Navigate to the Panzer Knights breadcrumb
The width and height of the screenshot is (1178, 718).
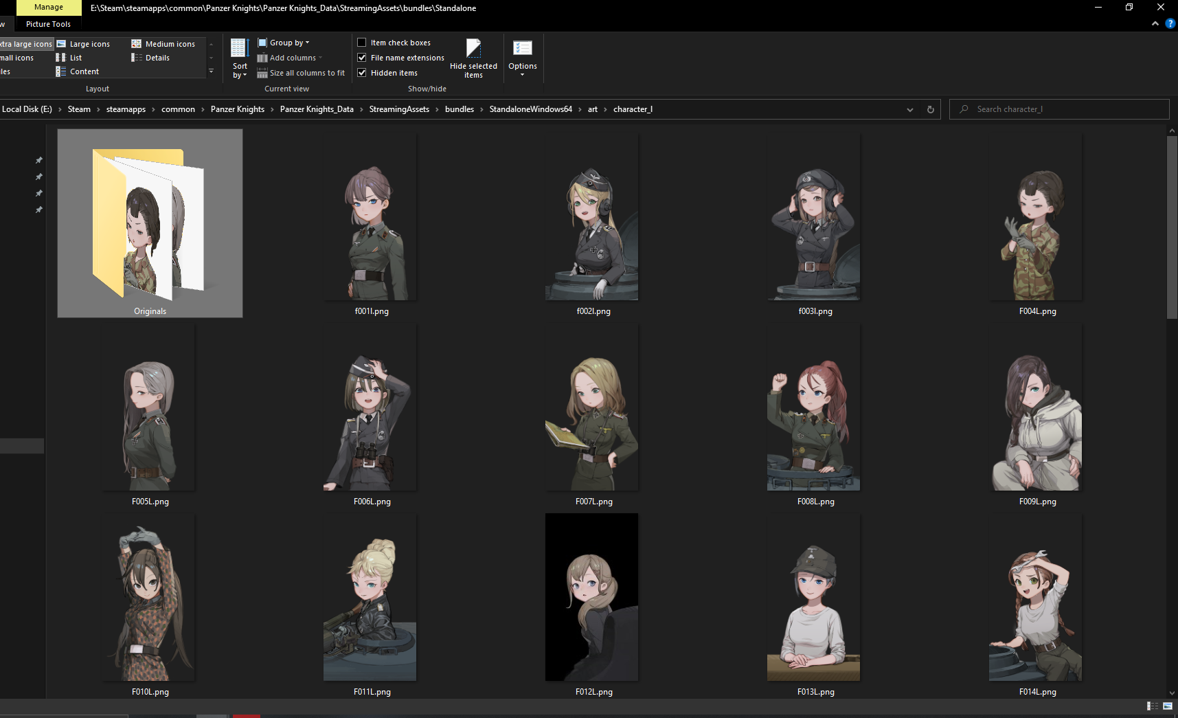click(x=237, y=109)
